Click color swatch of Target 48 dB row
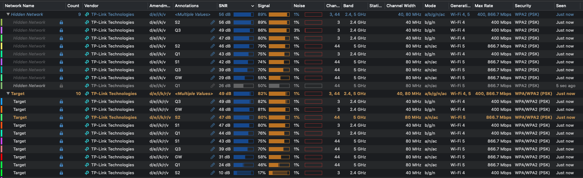Viewport: 583px width, 178px height. pos(2,109)
